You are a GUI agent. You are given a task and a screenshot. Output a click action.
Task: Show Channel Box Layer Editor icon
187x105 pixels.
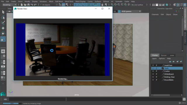pyautogui.click(x=185, y=5)
